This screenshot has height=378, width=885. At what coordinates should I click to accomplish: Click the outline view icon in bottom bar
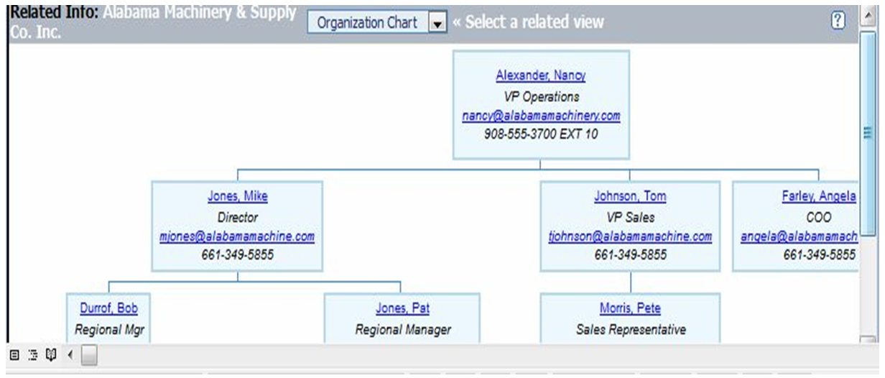click(32, 354)
